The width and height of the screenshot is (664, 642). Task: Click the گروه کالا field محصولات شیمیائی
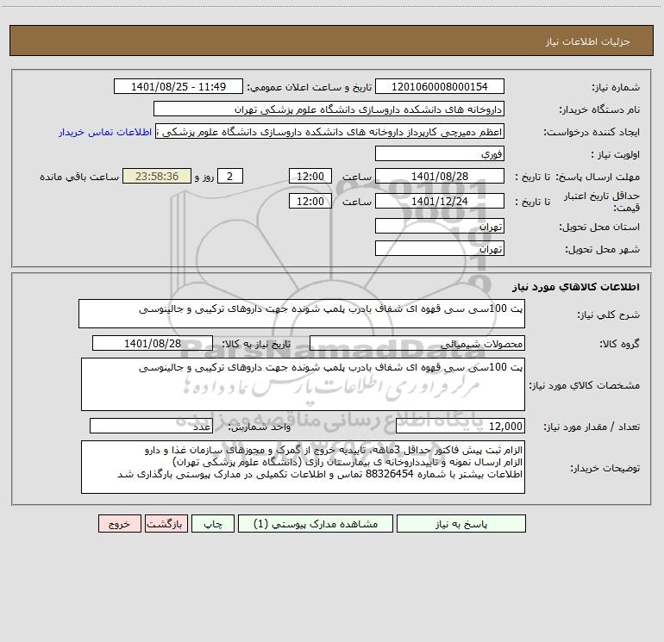[x=417, y=343]
